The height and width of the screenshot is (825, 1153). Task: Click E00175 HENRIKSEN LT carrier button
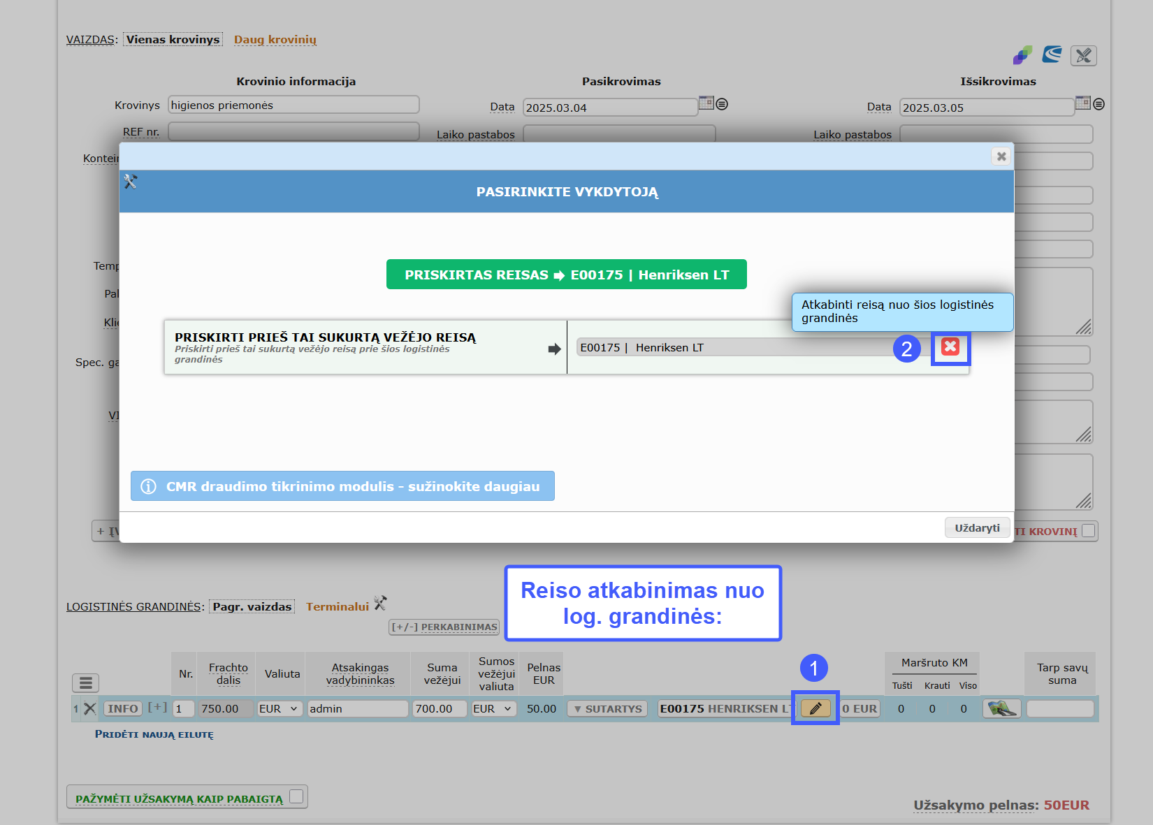(725, 708)
